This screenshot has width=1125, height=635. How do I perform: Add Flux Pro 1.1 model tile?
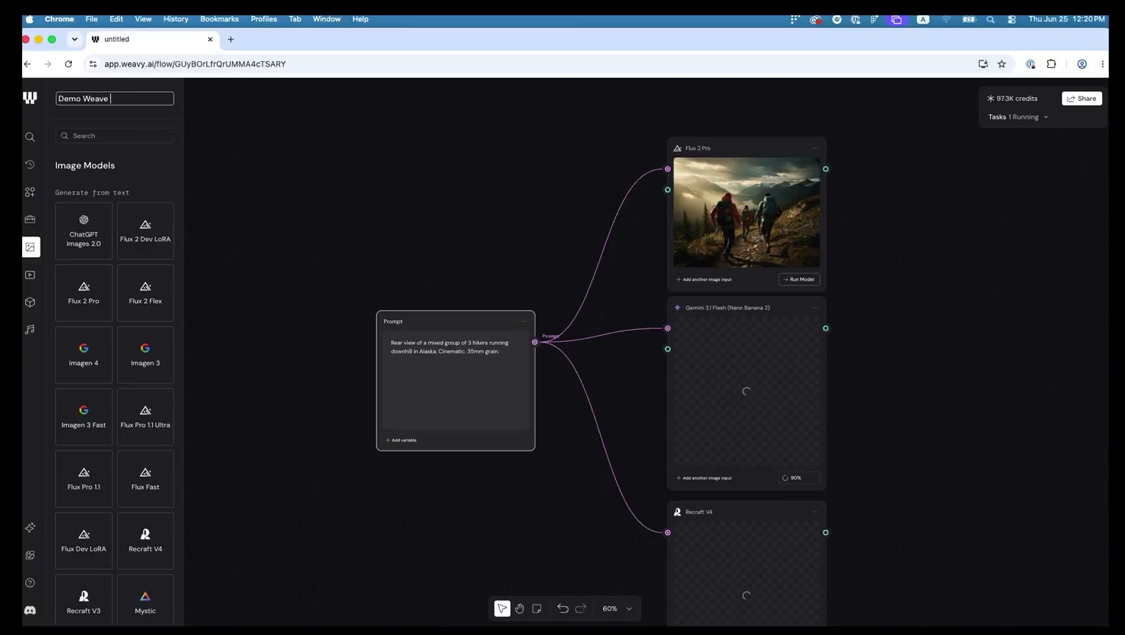click(83, 479)
